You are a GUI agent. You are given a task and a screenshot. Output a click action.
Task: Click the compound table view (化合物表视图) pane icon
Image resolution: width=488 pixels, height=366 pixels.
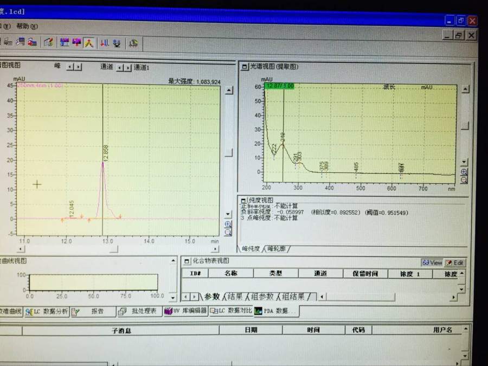[x=187, y=261]
